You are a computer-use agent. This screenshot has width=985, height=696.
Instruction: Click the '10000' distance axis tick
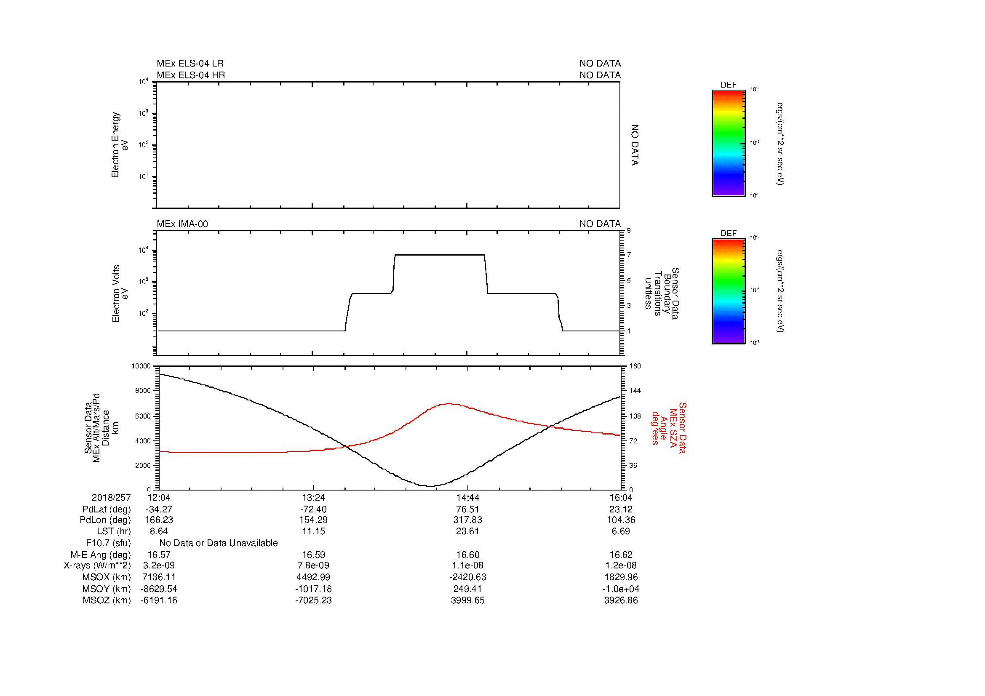click(141, 366)
